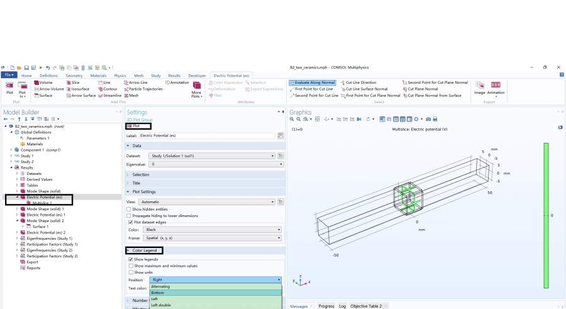Click the Particle Trajectories plot icon
Viewport: 566px width, 309px height.
pos(126,89)
